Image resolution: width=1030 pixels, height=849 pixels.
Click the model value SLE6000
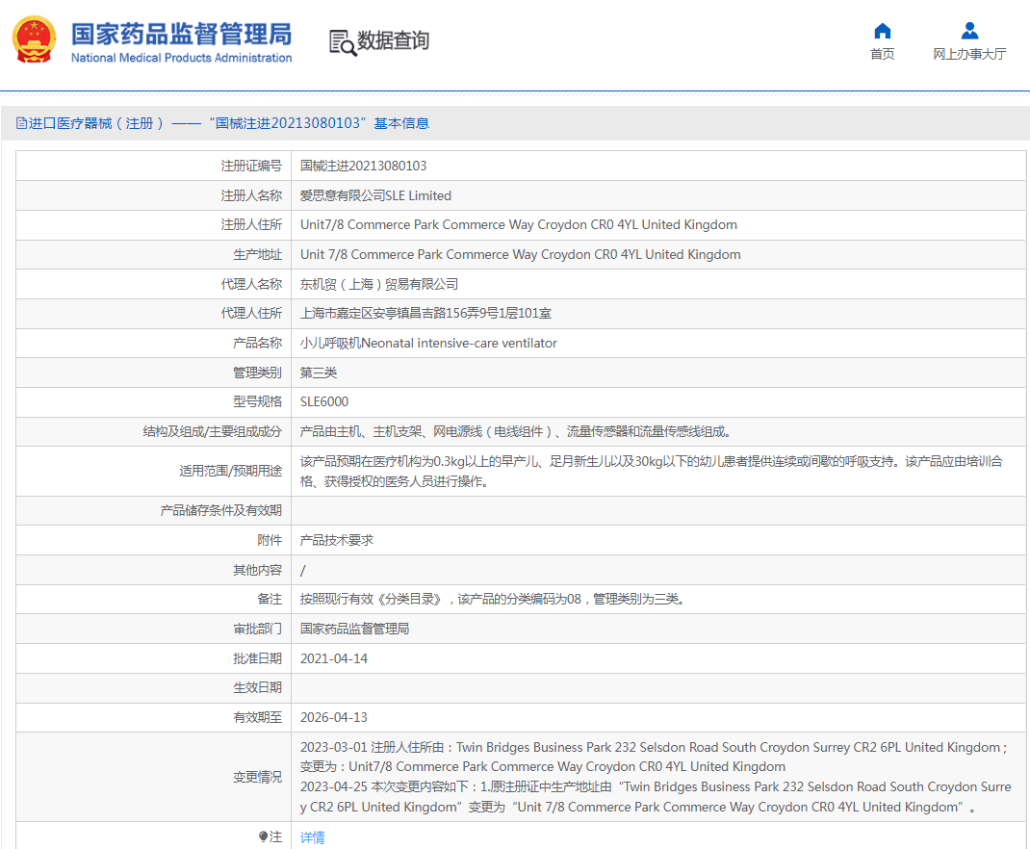point(324,401)
